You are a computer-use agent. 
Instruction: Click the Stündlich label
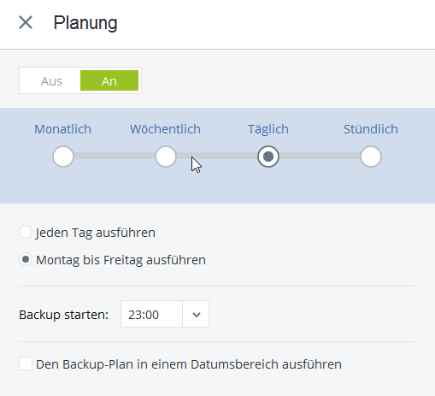pyautogui.click(x=371, y=129)
